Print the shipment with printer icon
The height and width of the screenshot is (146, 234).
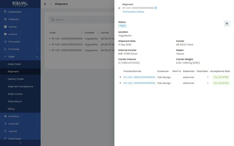point(227,24)
